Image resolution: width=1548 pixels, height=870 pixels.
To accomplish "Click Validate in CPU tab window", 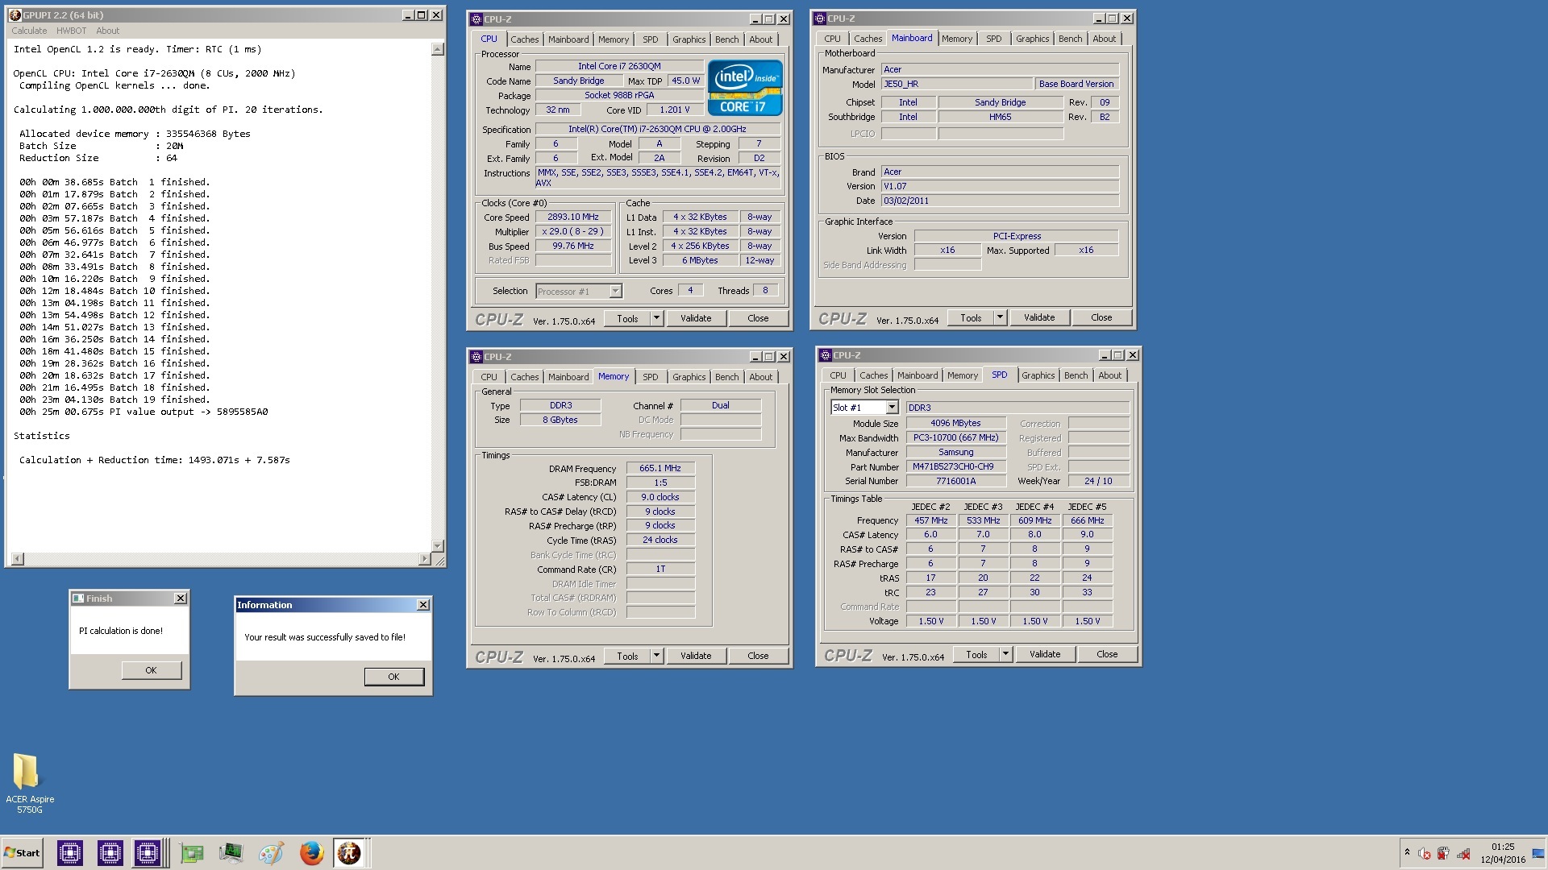I will point(696,318).
